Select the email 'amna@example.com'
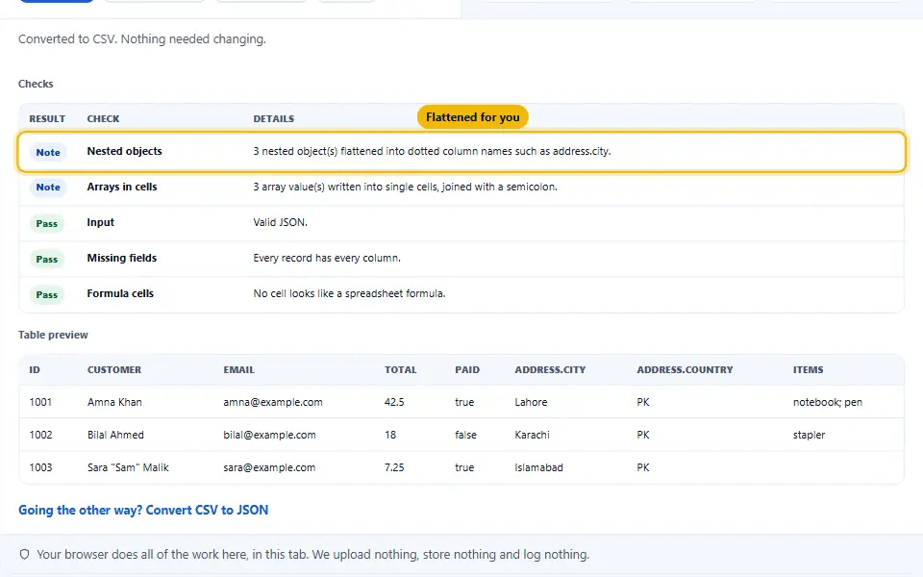 272,402
